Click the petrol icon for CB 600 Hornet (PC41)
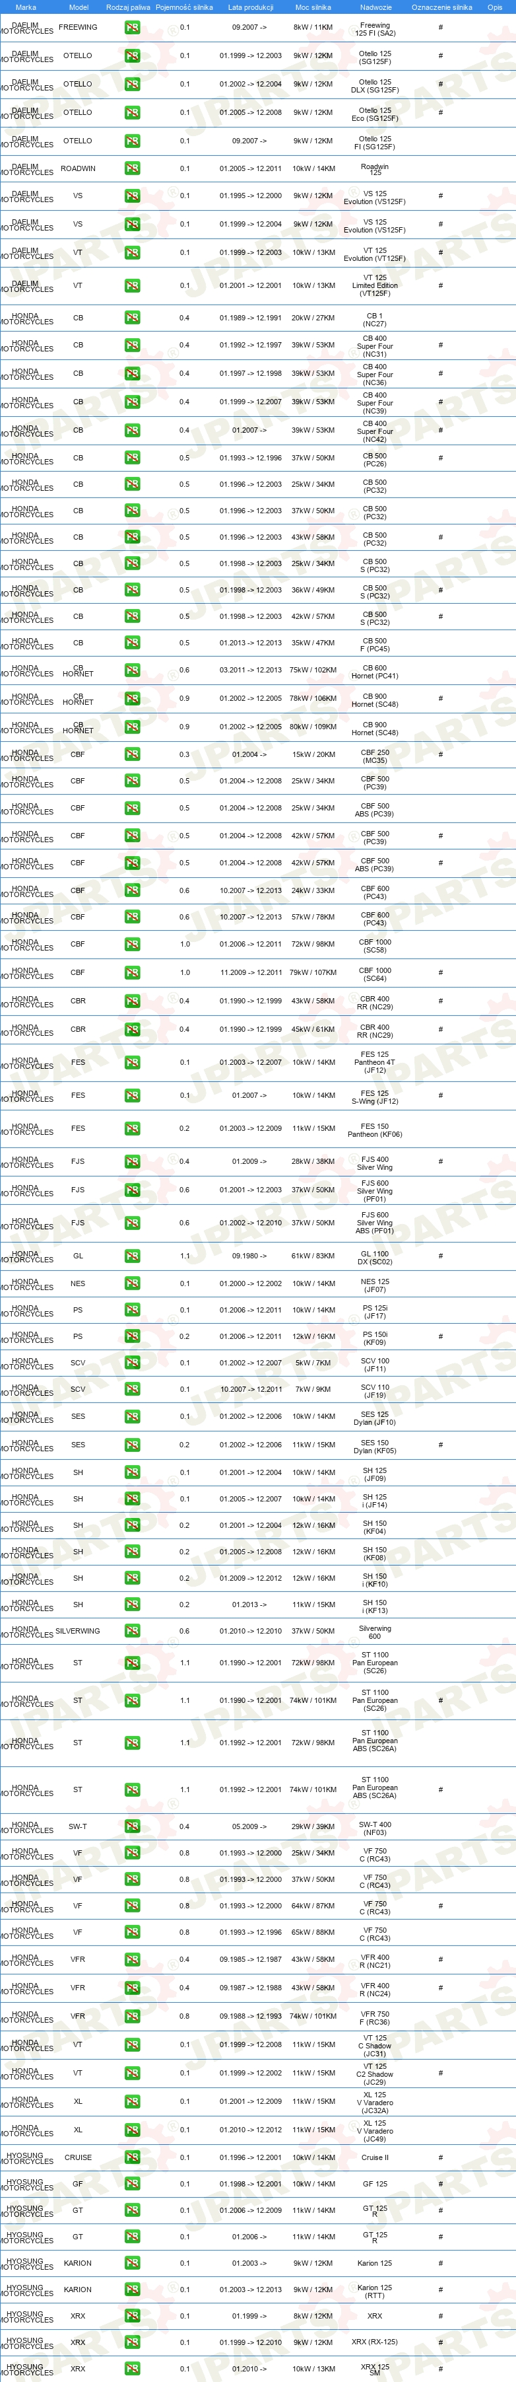The width and height of the screenshot is (516, 2382). tap(132, 670)
